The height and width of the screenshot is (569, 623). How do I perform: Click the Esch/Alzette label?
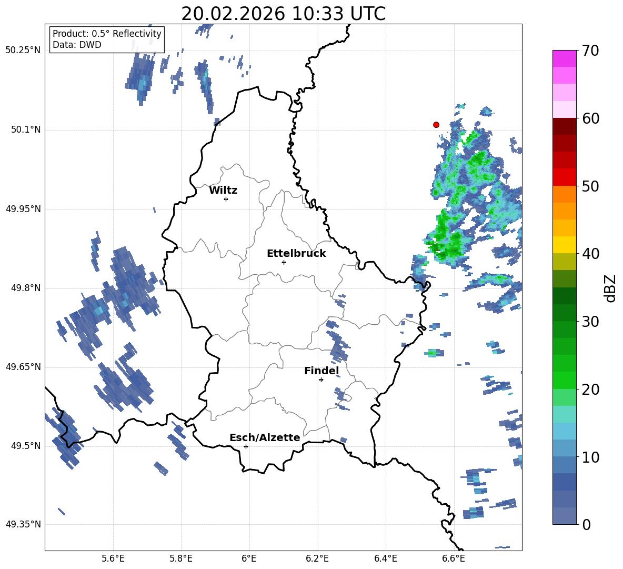click(265, 437)
